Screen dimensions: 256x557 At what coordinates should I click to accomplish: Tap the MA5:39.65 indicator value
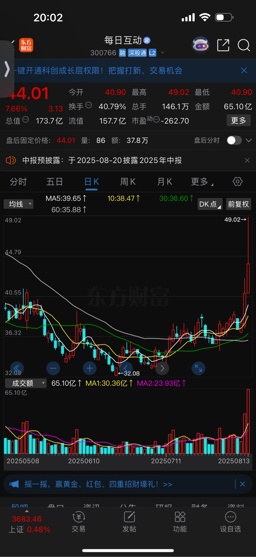coord(66,198)
